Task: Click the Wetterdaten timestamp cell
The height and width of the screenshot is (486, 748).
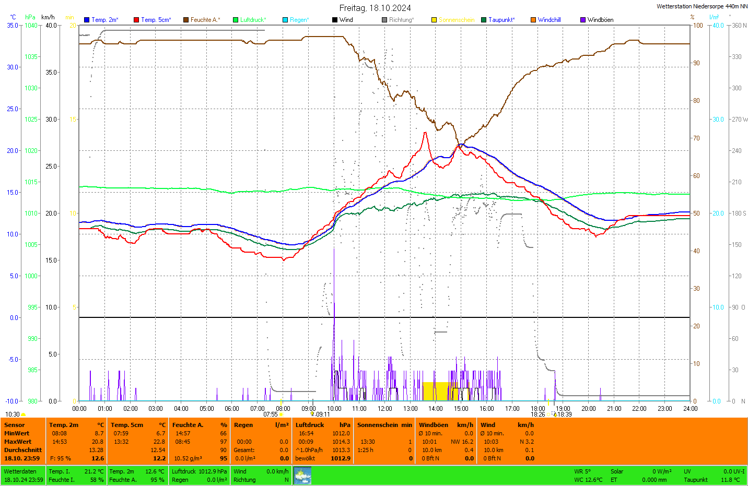Action: click(23, 476)
